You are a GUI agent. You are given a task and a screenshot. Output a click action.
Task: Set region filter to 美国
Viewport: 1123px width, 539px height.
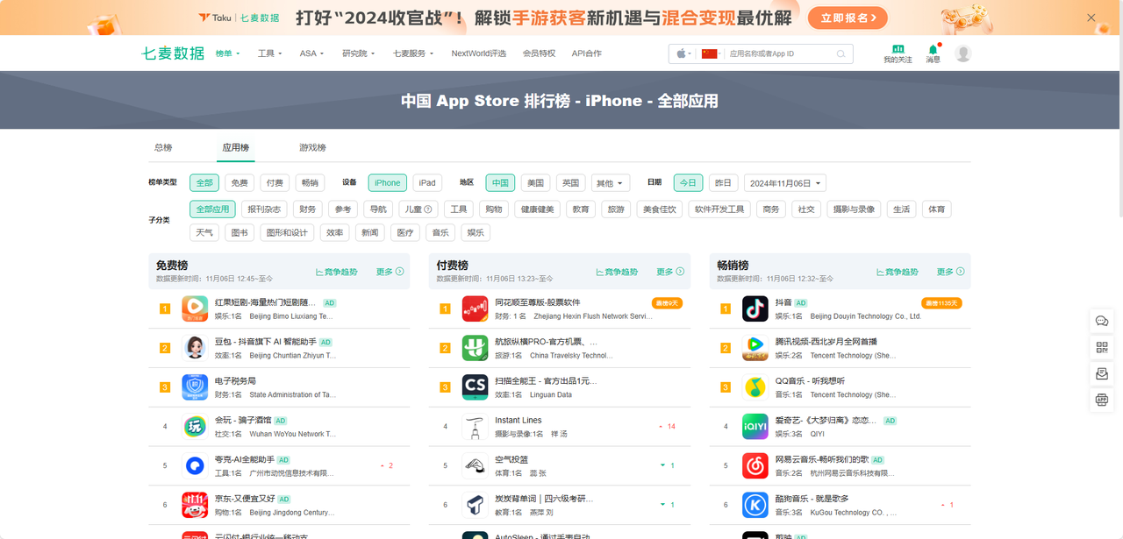click(536, 183)
